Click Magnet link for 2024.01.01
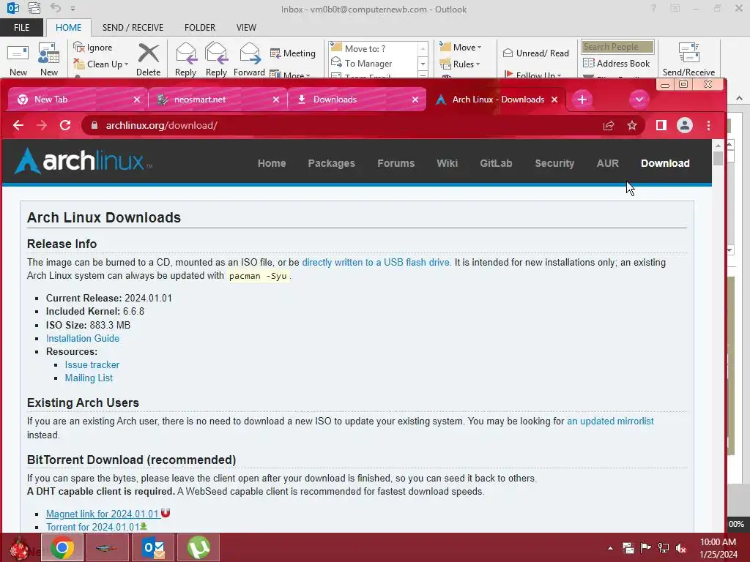Image resolution: width=750 pixels, height=562 pixels. (103, 514)
